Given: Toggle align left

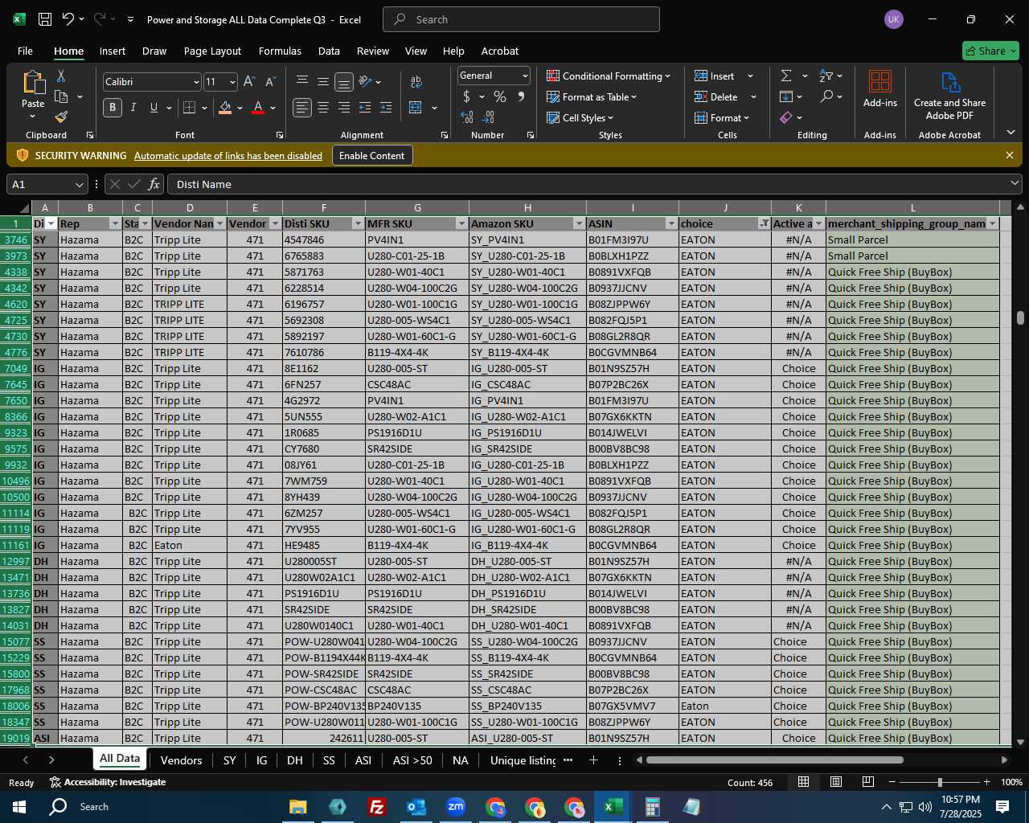Looking at the screenshot, I should [x=302, y=108].
